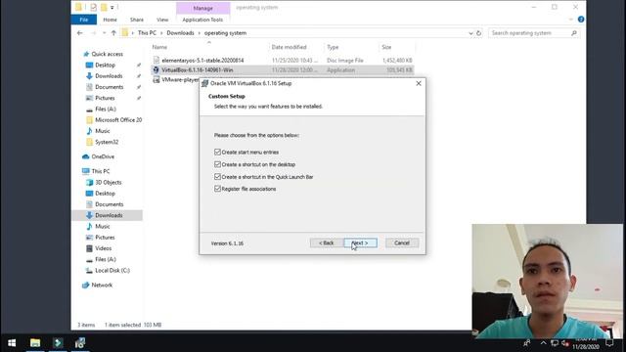The height and width of the screenshot is (352, 626).
Task: Open Explorer help icon
Action: pyautogui.click(x=581, y=20)
